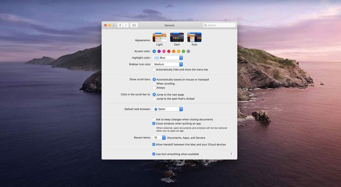Screen dimensions: 341x187
Task: Click the 'Recent items:' label
Action: point(142,137)
